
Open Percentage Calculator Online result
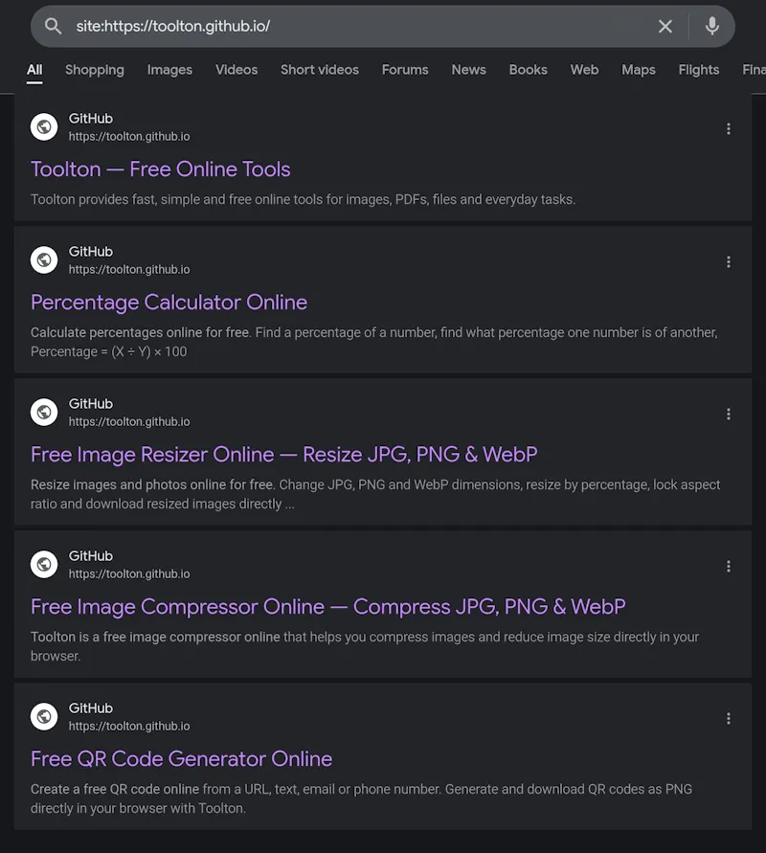click(x=169, y=303)
